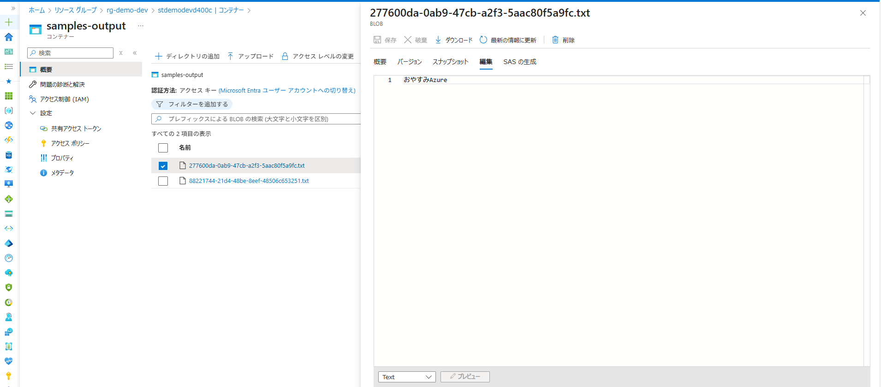Click the add directory plus icon

click(159, 56)
